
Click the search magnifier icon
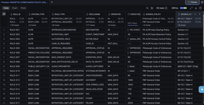[147, 8]
